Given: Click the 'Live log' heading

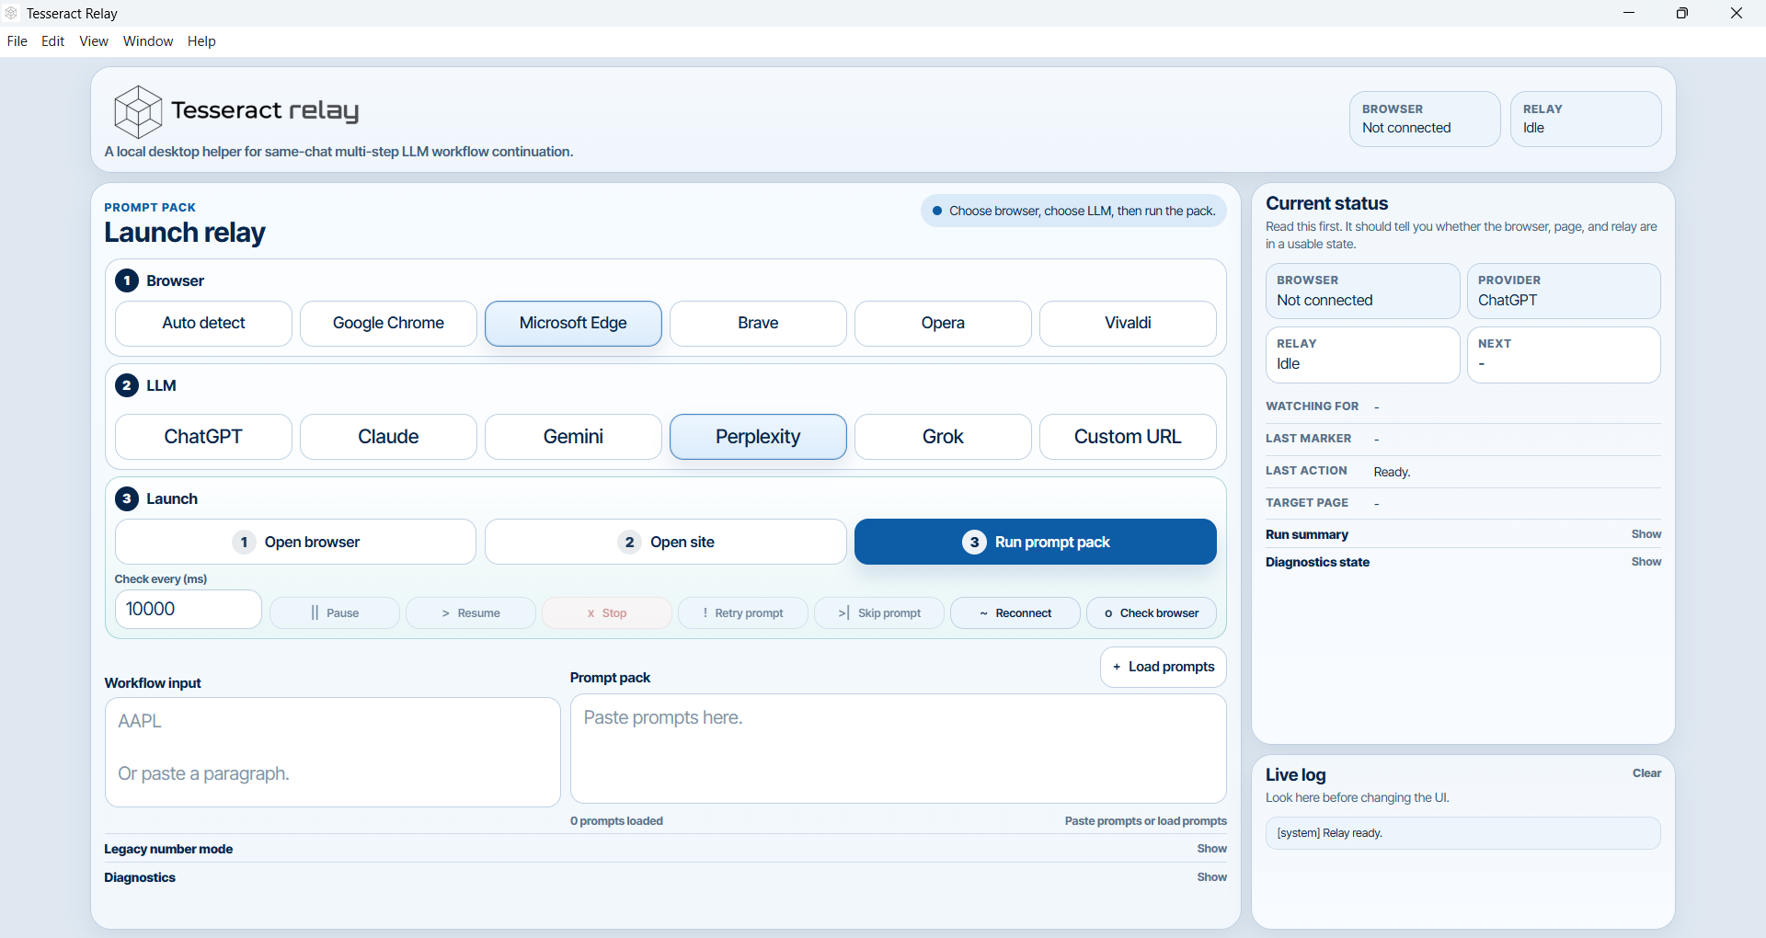Looking at the screenshot, I should click(x=1296, y=775).
